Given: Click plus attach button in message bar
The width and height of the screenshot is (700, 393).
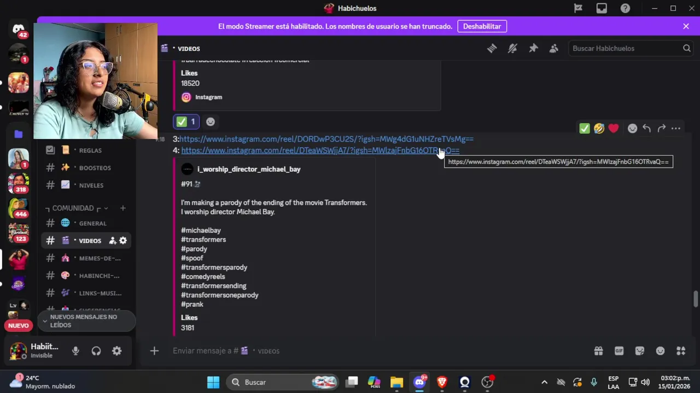Looking at the screenshot, I should point(154,351).
